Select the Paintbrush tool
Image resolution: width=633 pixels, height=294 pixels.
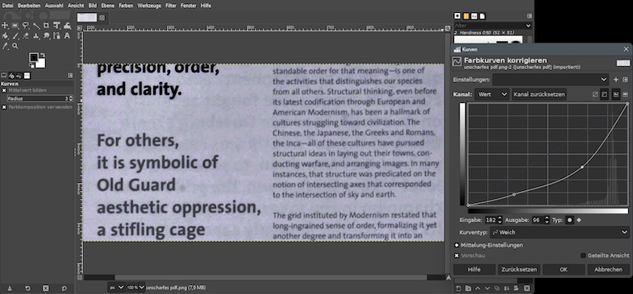(15, 36)
